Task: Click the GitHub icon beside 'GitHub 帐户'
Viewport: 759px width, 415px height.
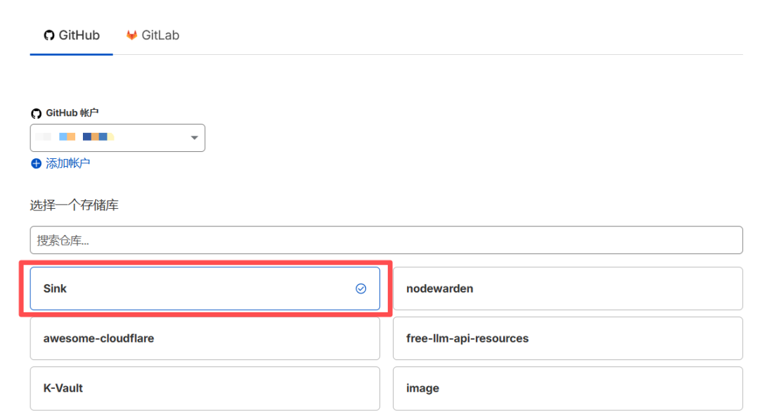Action: coord(37,113)
